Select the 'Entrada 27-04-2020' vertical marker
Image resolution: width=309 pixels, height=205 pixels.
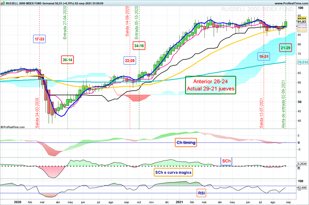pyautogui.click(x=65, y=22)
